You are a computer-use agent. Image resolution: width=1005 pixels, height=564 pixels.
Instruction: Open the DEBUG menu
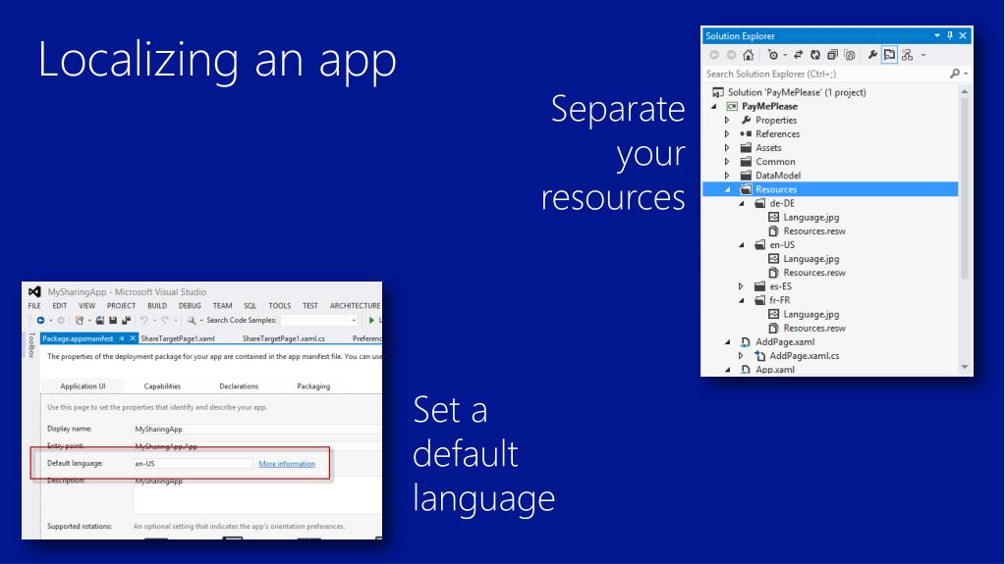tap(190, 306)
